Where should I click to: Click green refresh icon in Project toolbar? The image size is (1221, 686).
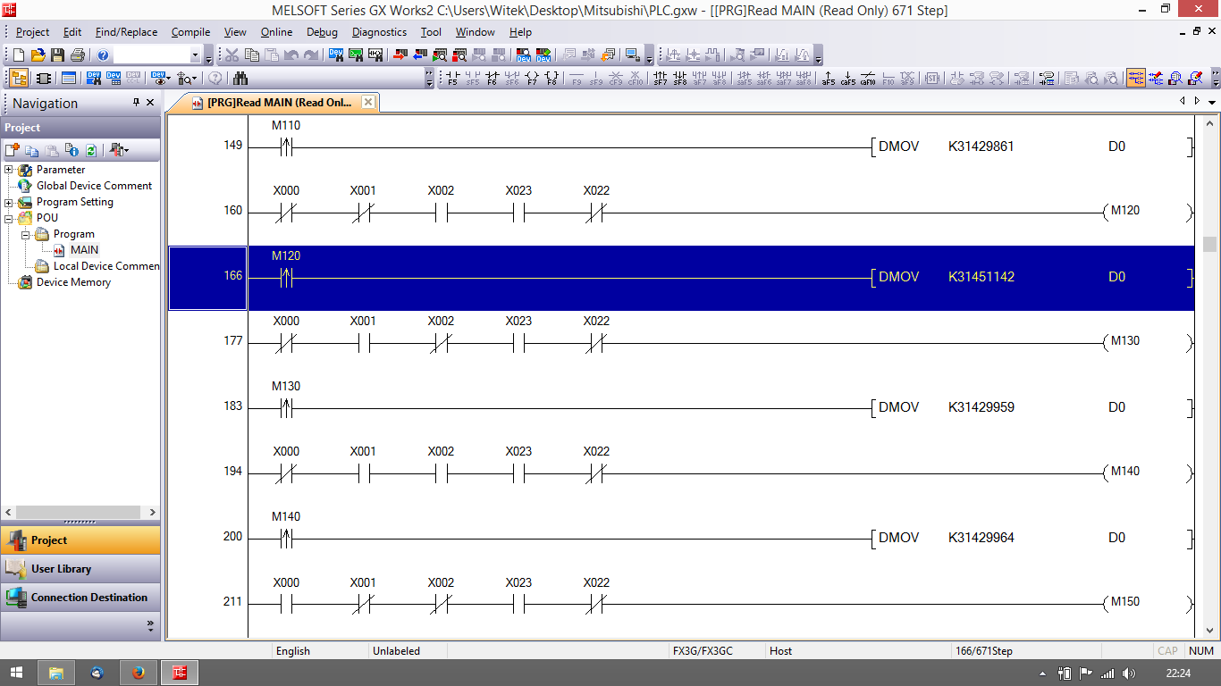90,150
